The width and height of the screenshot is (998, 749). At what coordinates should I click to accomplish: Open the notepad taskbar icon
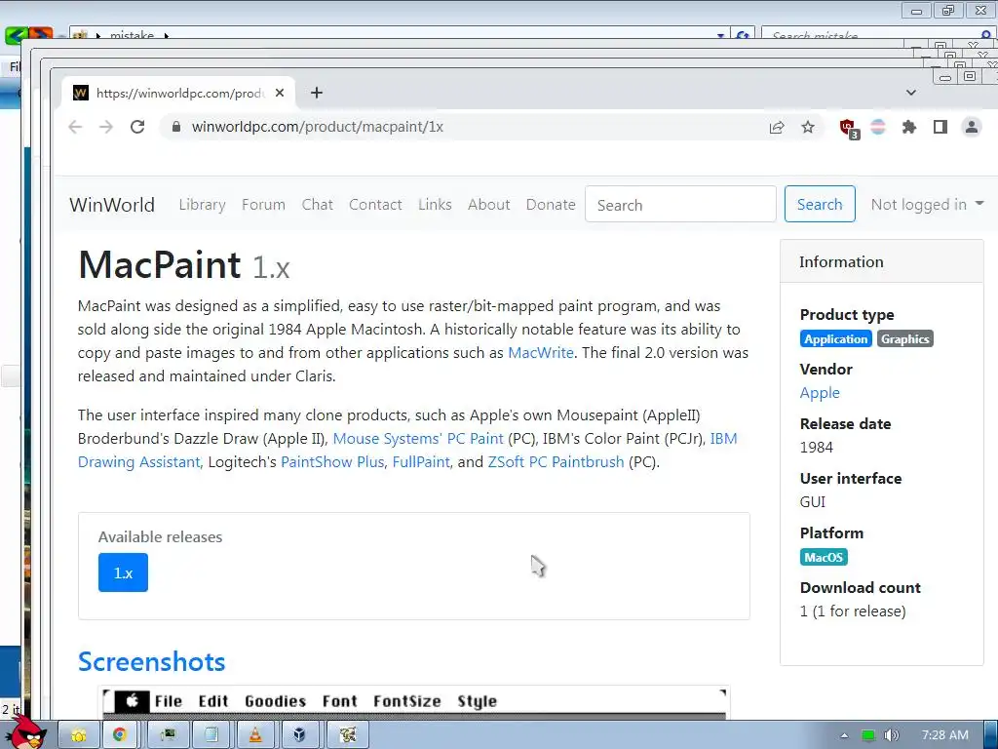coord(211,735)
